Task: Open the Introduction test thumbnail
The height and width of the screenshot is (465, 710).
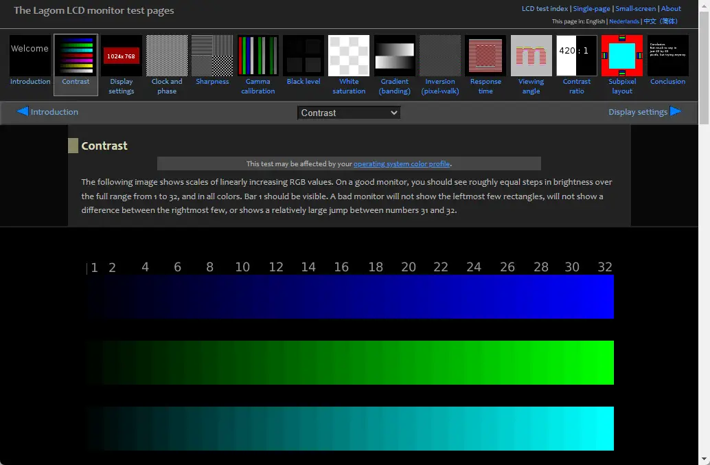Action: click(x=30, y=56)
